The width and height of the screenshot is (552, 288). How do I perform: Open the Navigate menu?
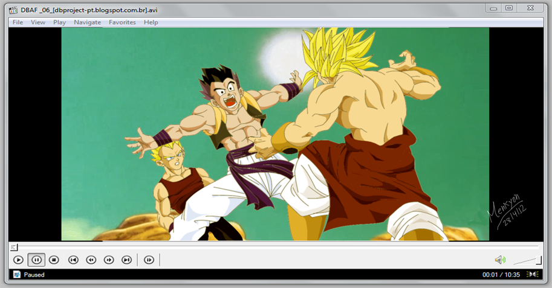pyautogui.click(x=87, y=22)
